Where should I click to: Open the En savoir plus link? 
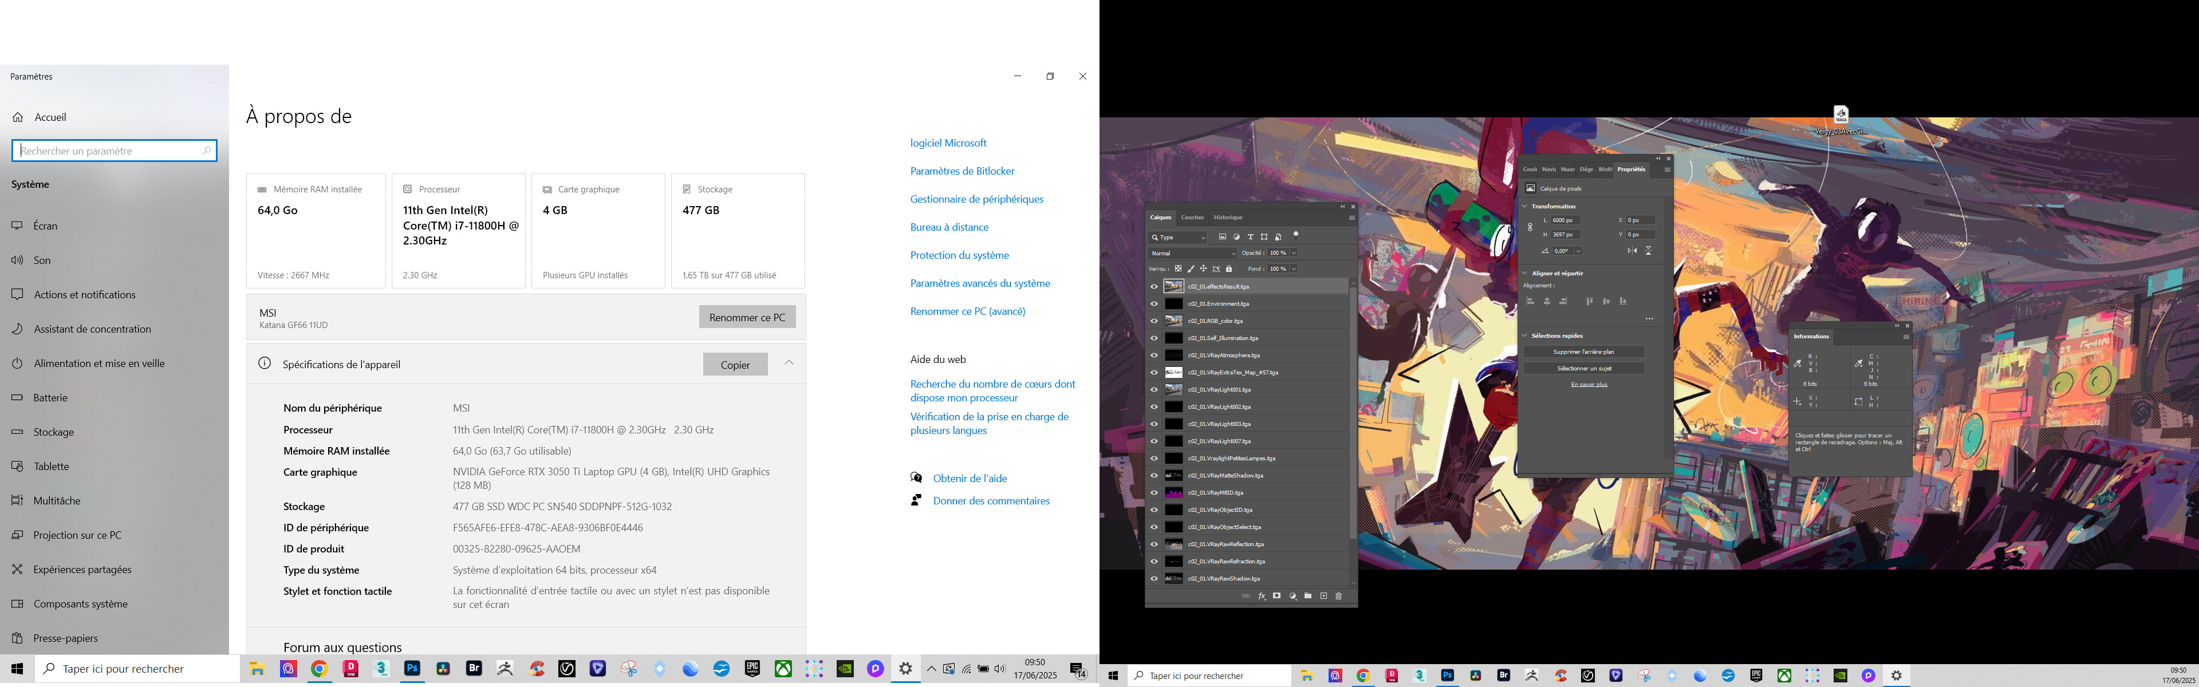(x=1590, y=385)
